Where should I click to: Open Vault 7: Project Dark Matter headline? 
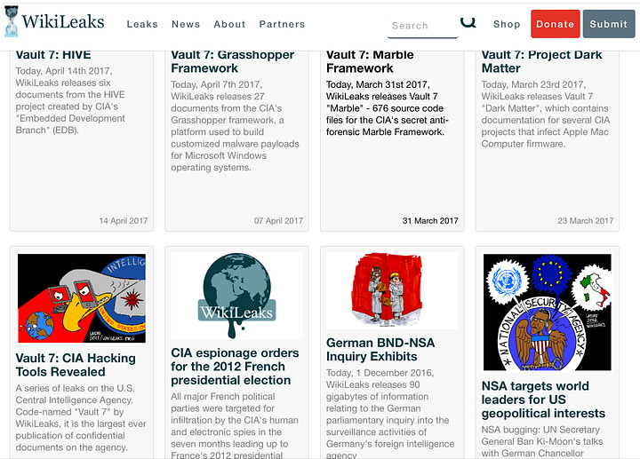(541, 61)
